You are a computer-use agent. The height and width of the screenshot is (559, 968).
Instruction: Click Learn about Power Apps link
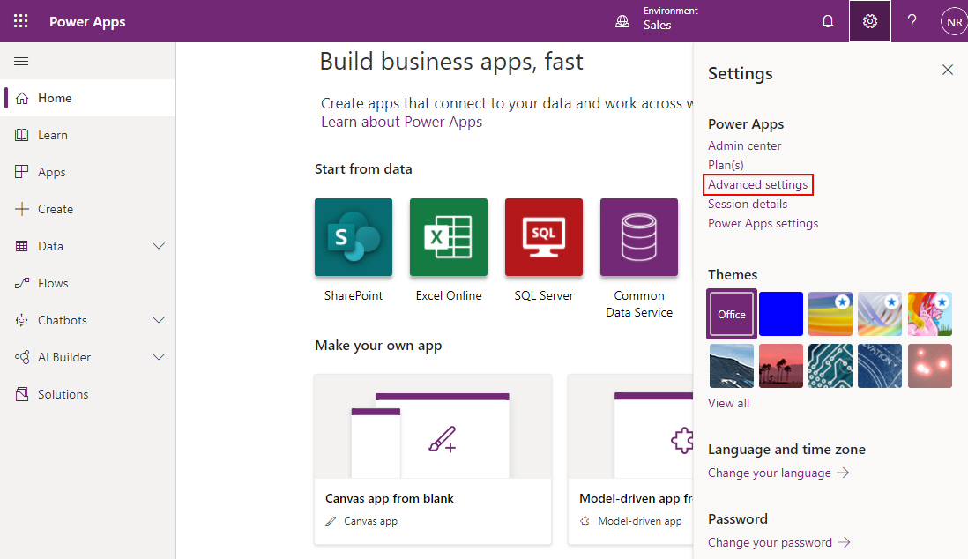(x=401, y=122)
